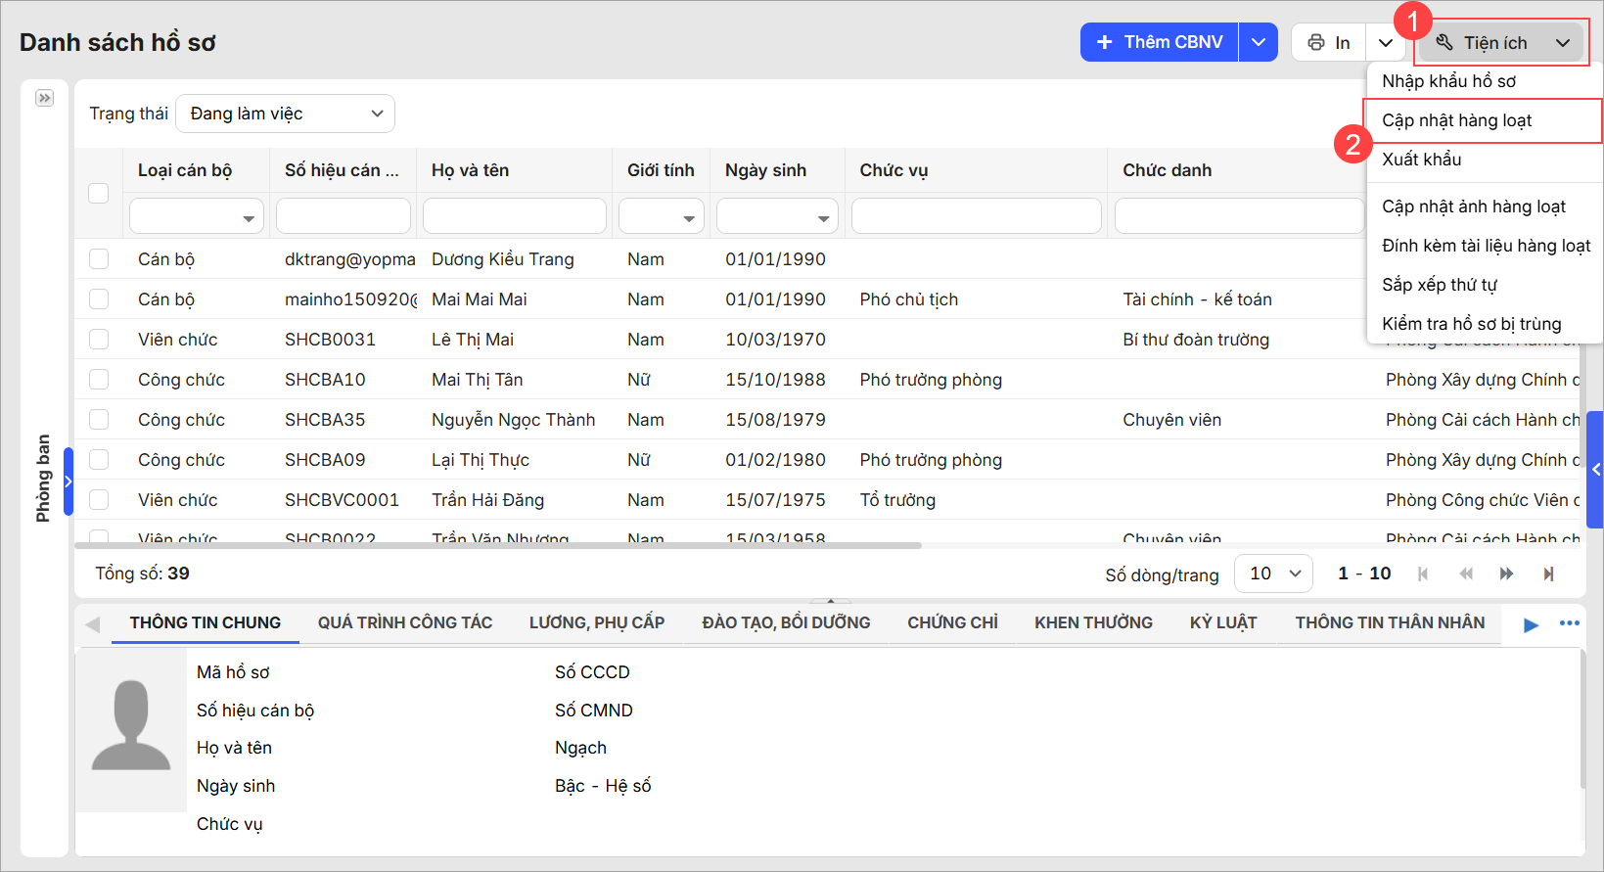Jump to the next page of results
This screenshot has width=1604, height=872.
(x=1506, y=574)
